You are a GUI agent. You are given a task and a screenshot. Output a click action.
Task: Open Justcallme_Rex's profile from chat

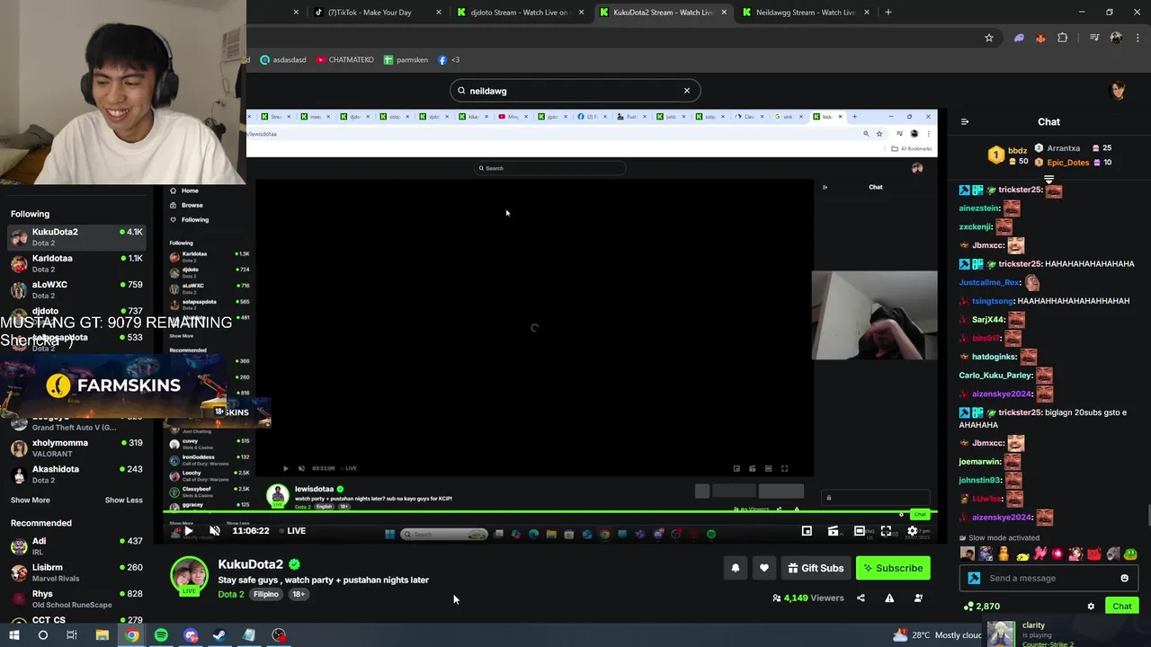(x=989, y=282)
